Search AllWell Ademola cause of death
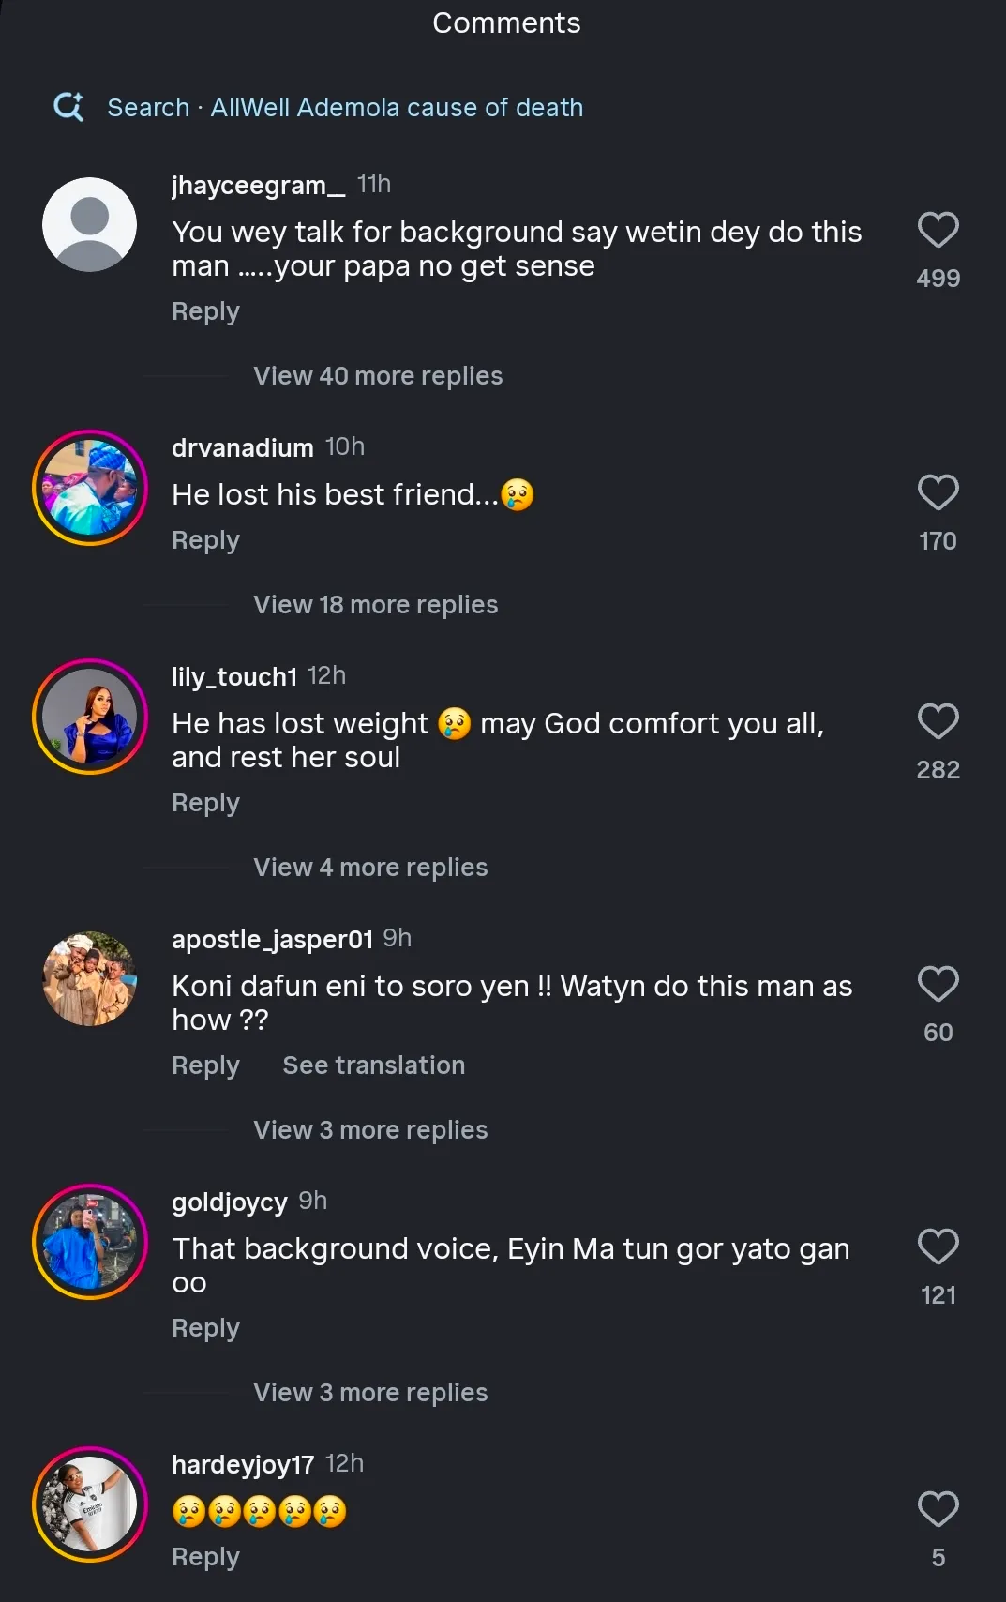 click(345, 108)
